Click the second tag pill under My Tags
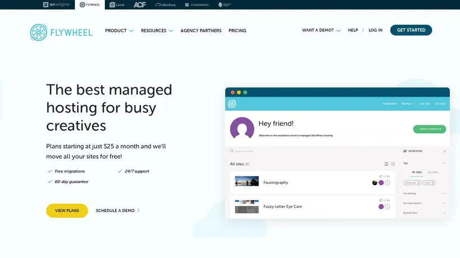Viewport: 460px width, 258px height. [429, 183]
